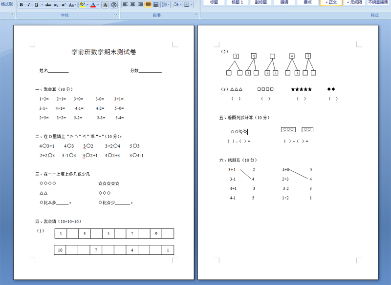Click the heading 五、看图列式计算
The width and height of the screenshot is (391, 285).
[x=244, y=118]
